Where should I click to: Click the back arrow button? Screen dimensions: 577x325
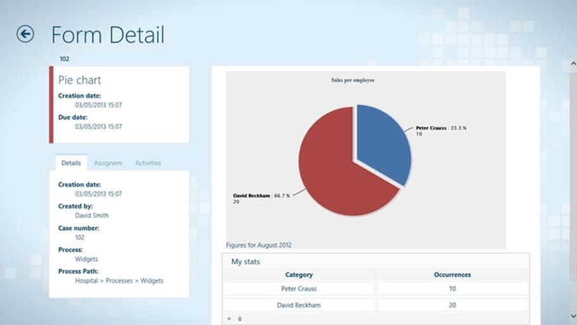(25, 34)
